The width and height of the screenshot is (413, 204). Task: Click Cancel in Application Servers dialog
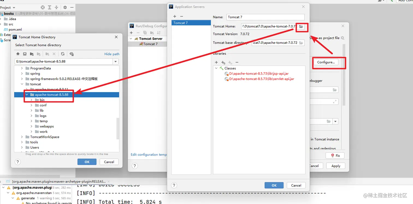point(296,185)
